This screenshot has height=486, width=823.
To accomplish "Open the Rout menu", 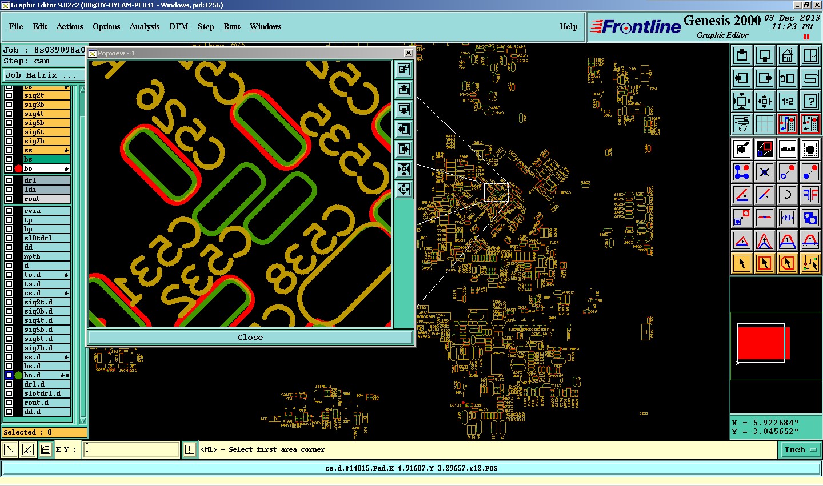I will [x=232, y=26].
